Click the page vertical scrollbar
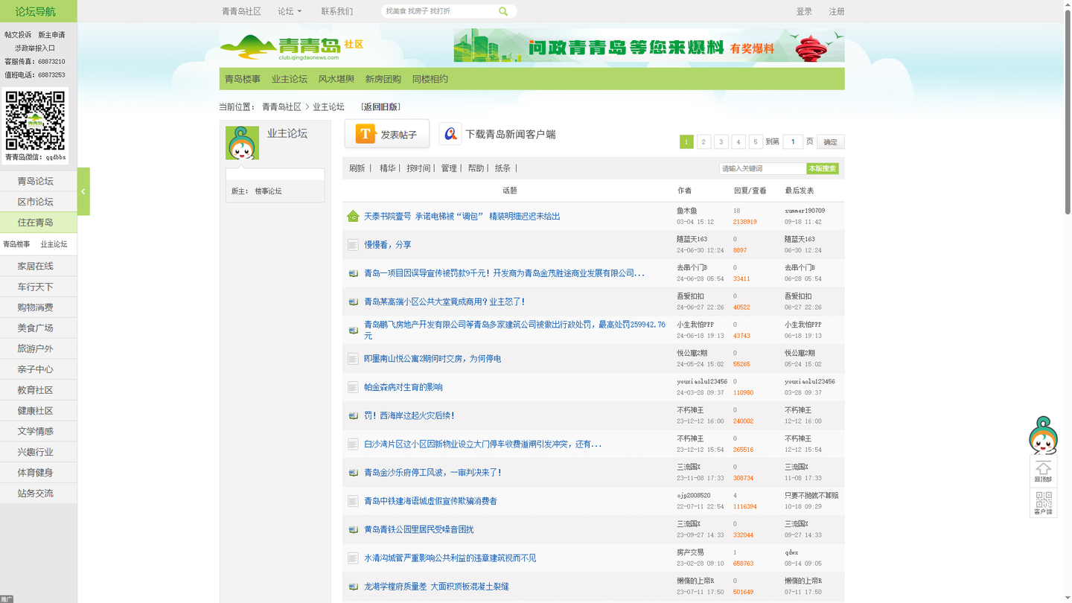 point(1068,112)
